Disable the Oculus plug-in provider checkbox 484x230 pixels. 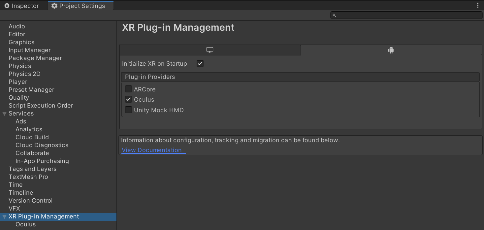(128, 99)
